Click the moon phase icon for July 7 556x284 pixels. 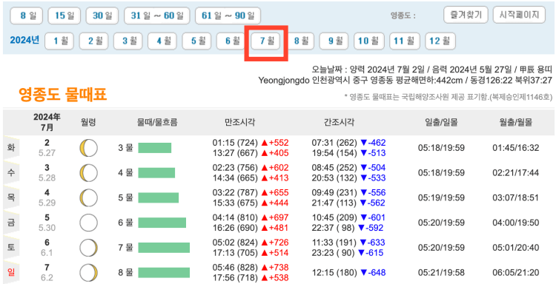tap(88, 273)
